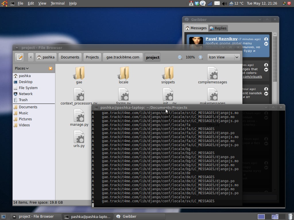Close the Places side pane
The height and width of the screenshot is (220, 294).
pos(51,68)
